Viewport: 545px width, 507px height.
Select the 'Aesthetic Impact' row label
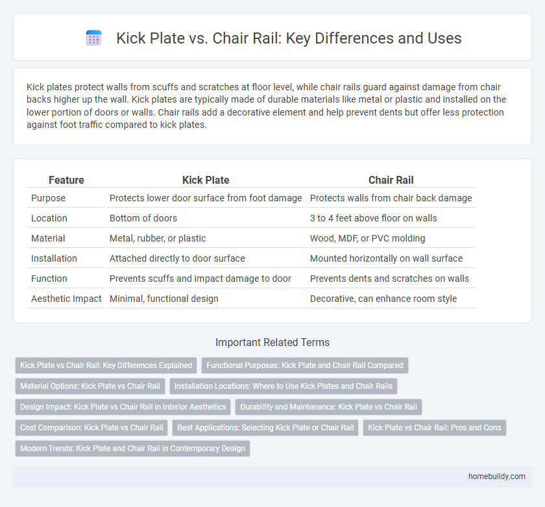66,299
